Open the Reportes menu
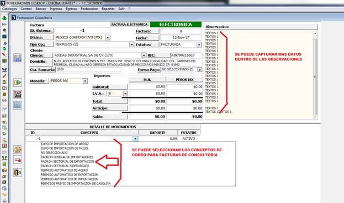 [x=108, y=9]
